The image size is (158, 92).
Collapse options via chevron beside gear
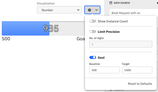click(x=96, y=10)
